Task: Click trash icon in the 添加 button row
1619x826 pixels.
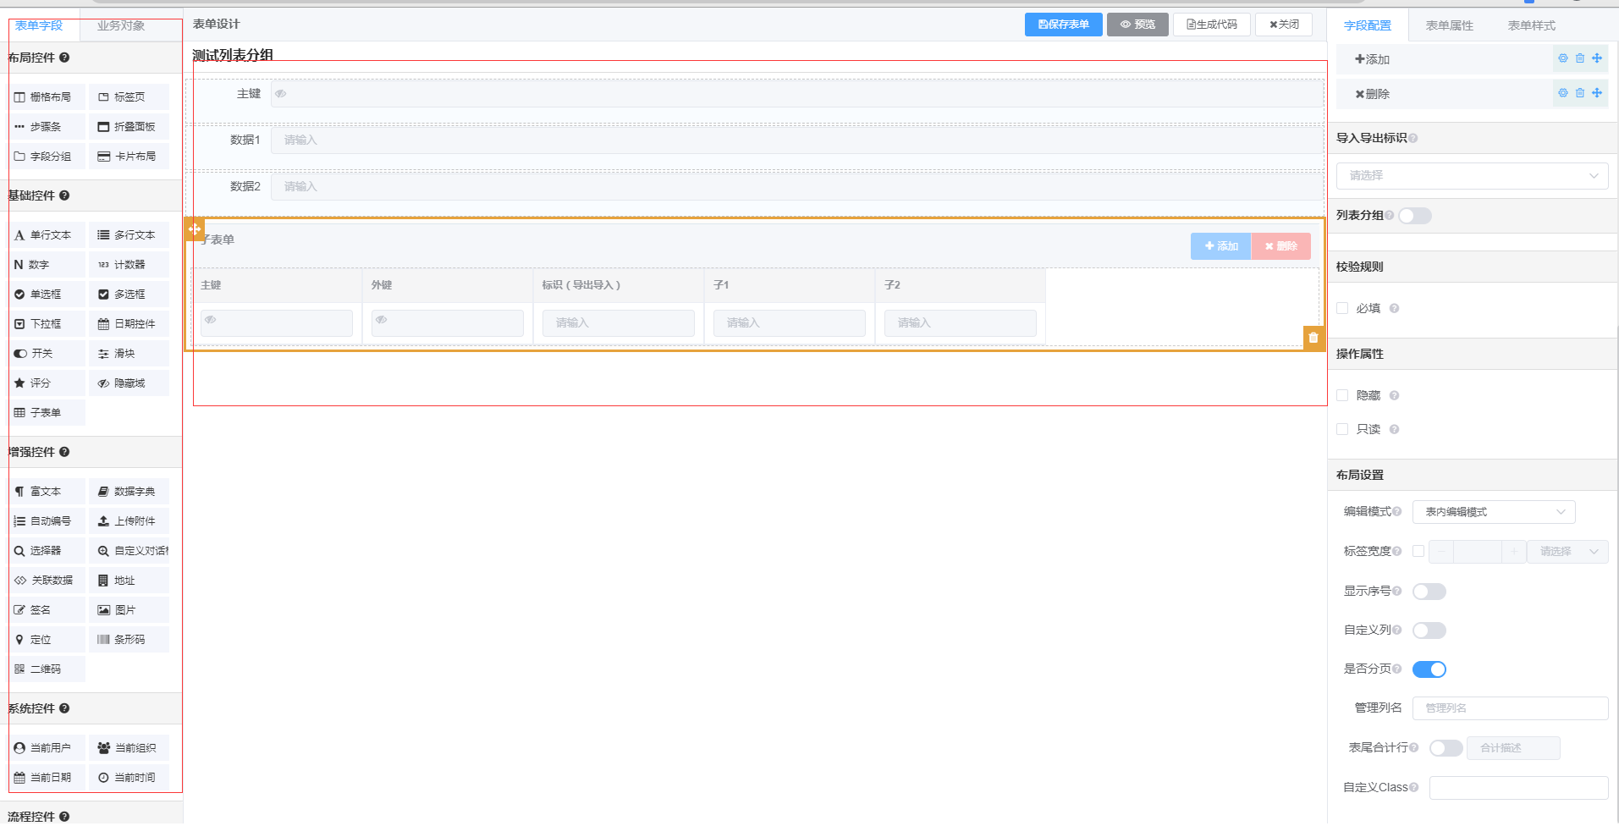Action: [x=1579, y=58]
